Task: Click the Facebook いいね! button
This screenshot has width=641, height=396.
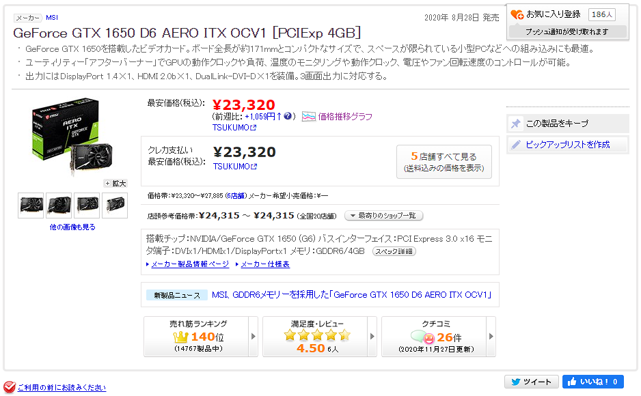Action: pyautogui.click(x=592, y=382)
